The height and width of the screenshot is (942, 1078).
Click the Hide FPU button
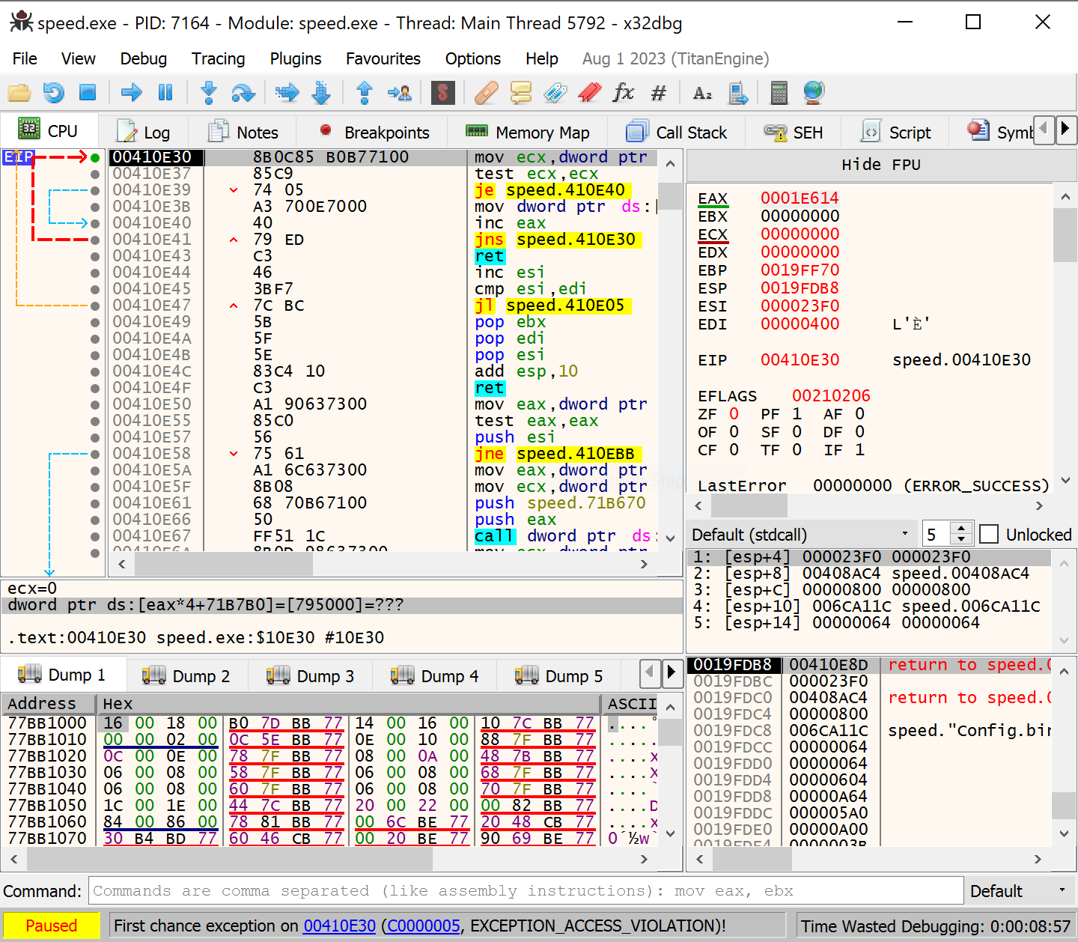point(880,165)
